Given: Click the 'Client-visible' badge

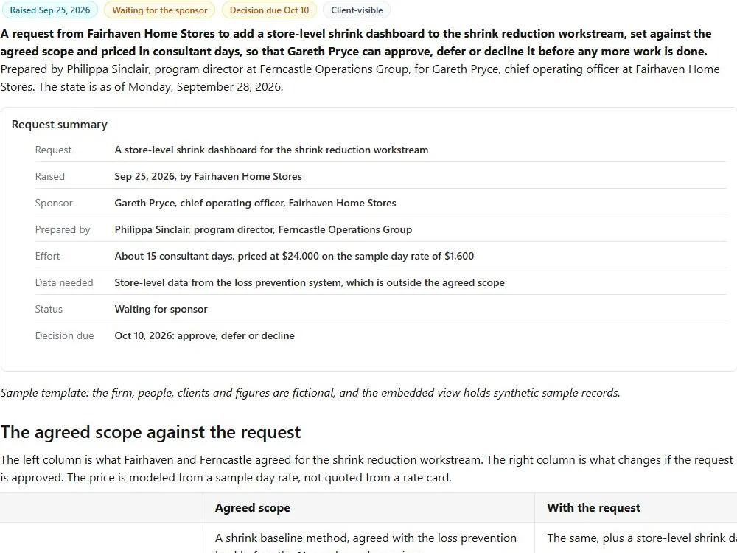Looking at the screenshot, I should [x=356, y=10].
